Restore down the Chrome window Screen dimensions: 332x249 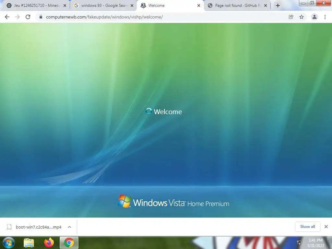pyautogui.click(x=312, y=3)
